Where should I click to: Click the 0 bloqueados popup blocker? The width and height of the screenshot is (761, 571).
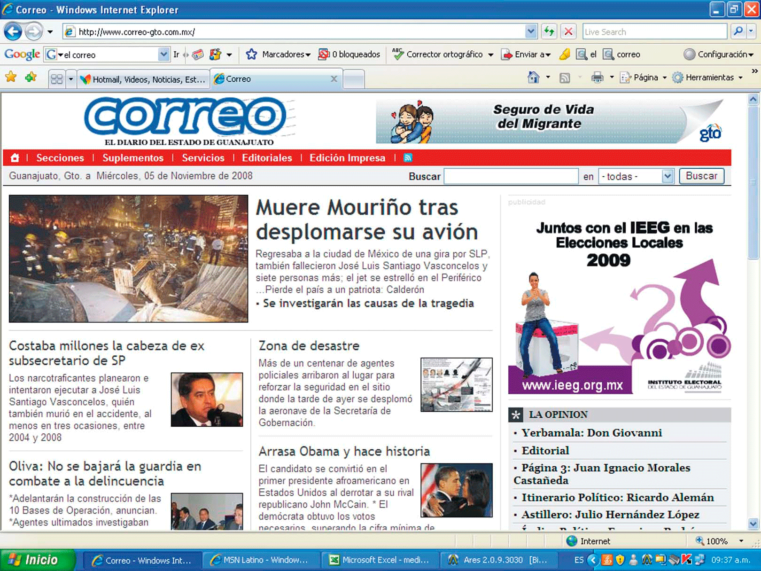pos(349,55)
